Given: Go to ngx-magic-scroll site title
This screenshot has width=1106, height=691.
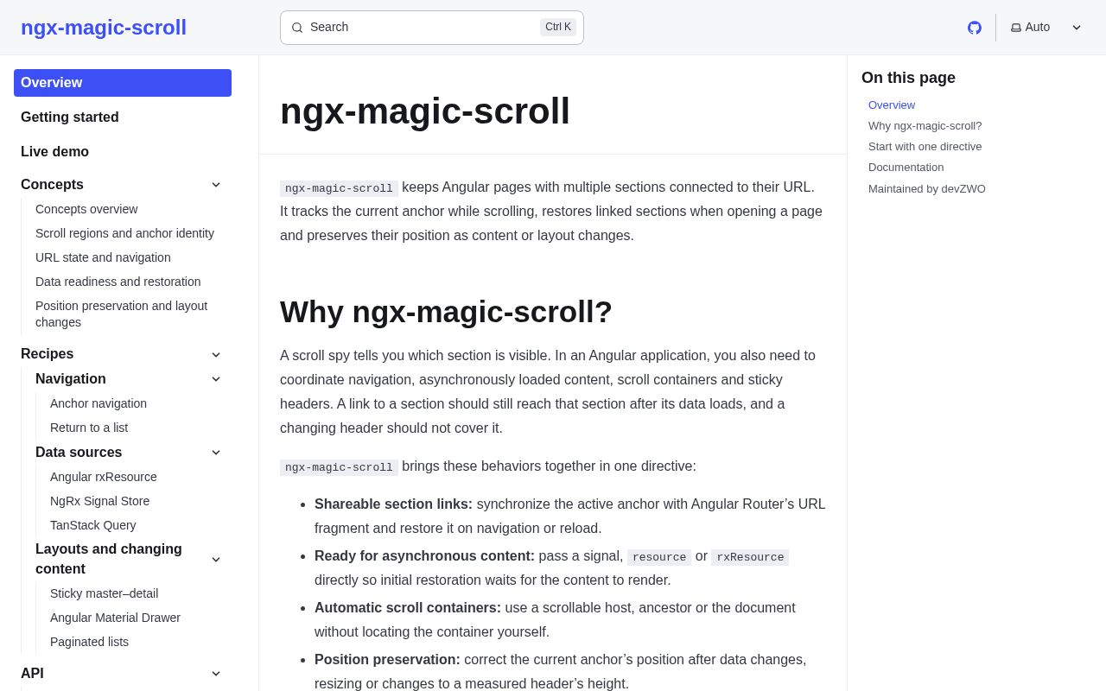Looking at the screenshot, I should pyautogui.click(x=104, y=28).
